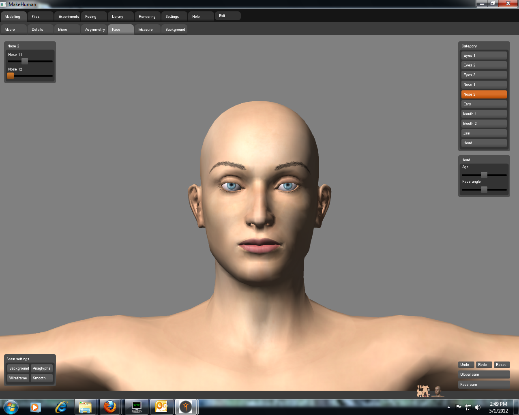Select the Jaw category
Viewport: 519px width, 415px height.
(x=484, y=133)
